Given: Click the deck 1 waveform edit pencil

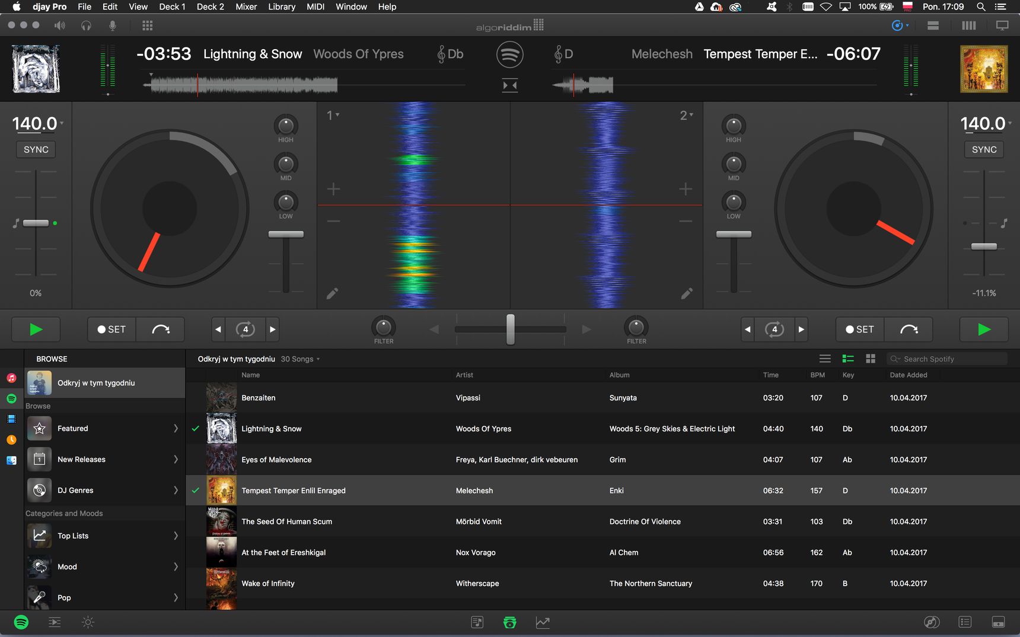Looking at the screenshot, I should coord(333,293).
